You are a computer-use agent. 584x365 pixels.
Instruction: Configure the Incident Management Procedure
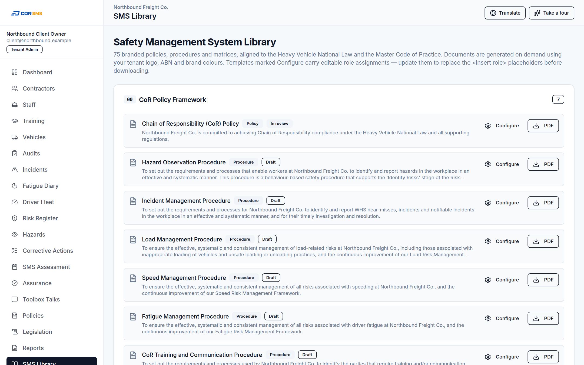pyautogui.click(x=502, y=203)
